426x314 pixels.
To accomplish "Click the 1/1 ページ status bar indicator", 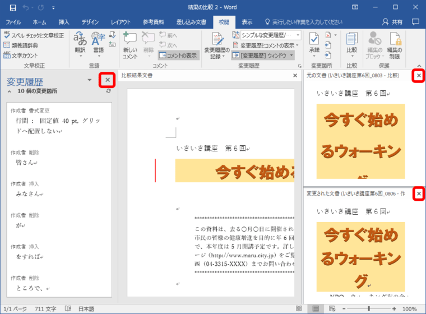I will coord(15,309).
